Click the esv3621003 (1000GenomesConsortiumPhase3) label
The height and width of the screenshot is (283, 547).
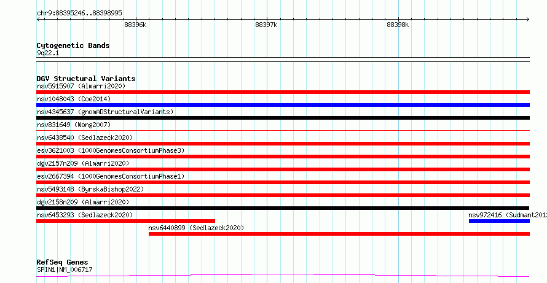pos(111,150)
